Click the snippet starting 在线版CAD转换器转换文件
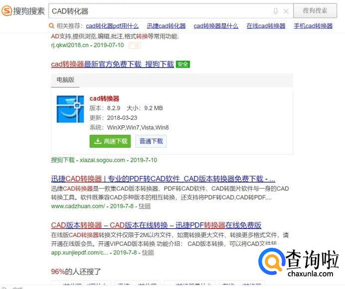Screen dimensions: 345x289 pyautogui.click(x=170, y=239)
